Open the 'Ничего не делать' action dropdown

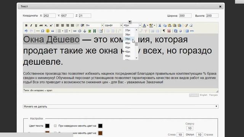(x=120, y=107)
